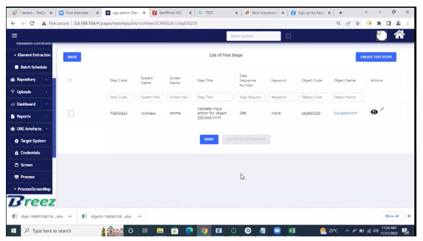Open Microsoft Edge from taskbar

point(189,230)
